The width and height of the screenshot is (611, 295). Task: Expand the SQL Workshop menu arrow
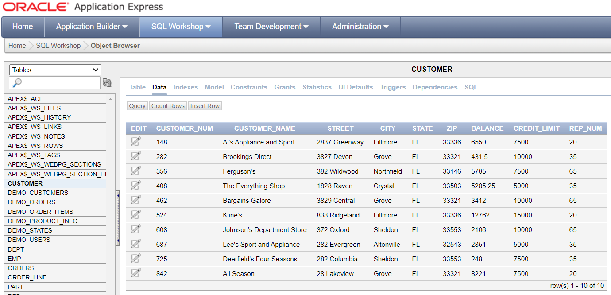tap(208, 27)
